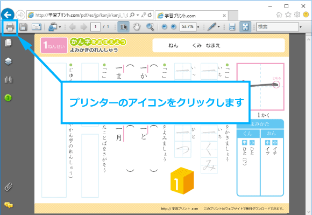This screenshot has width=312, height=215.
Task: Expand the 53.7% zoom level dropdown
Action: pyautogui.click(x=198, y=27)
